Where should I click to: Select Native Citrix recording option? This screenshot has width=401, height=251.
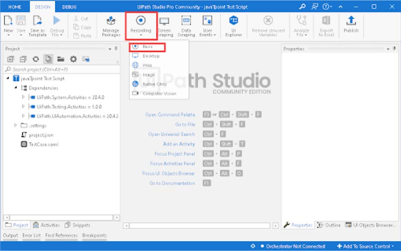tap(159, 84)
